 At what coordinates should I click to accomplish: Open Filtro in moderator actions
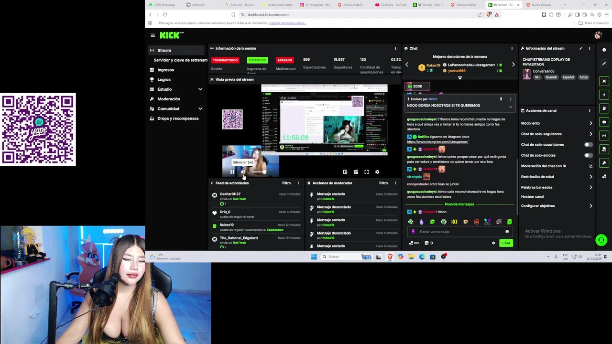pyautogui.click(x=383, y=183)
